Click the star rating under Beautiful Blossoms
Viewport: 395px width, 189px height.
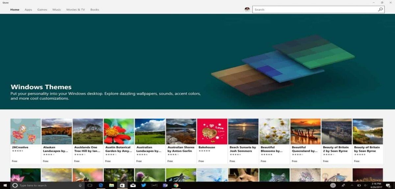(x=267, y=155)
